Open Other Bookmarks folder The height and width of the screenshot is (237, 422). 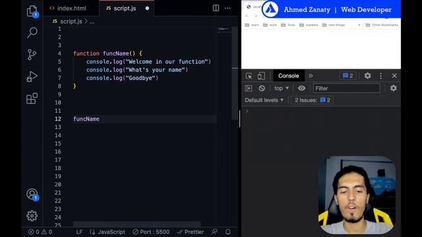click(382, 25)
